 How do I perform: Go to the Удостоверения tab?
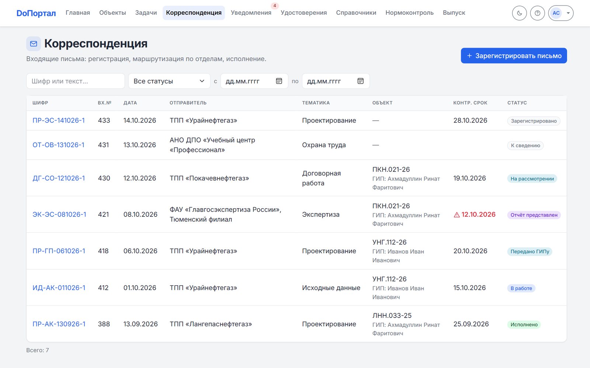[304, 13]
